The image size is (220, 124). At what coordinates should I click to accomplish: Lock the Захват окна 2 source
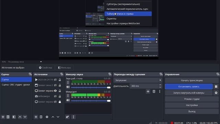coord(60,85)
